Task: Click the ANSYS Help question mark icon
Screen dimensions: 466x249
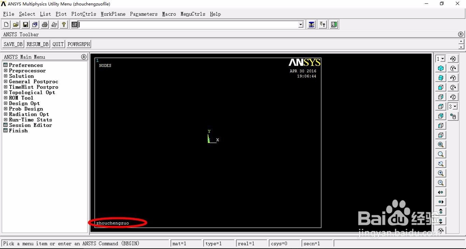Action: point(63,24)
